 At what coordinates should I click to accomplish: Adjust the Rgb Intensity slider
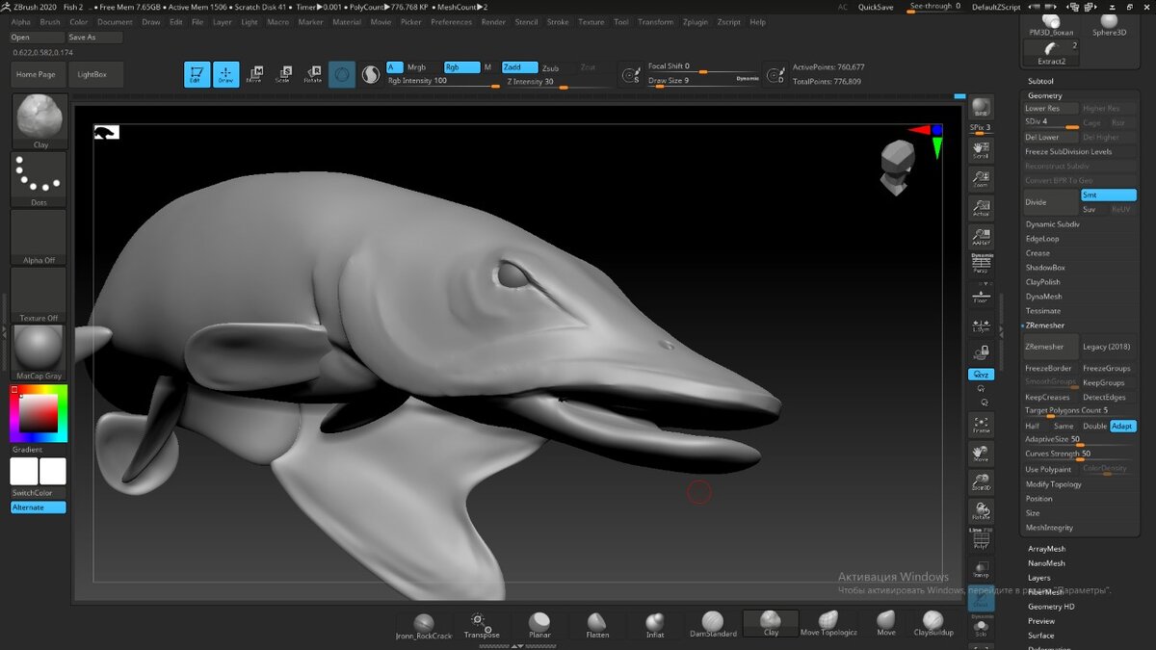pos(442,82)
